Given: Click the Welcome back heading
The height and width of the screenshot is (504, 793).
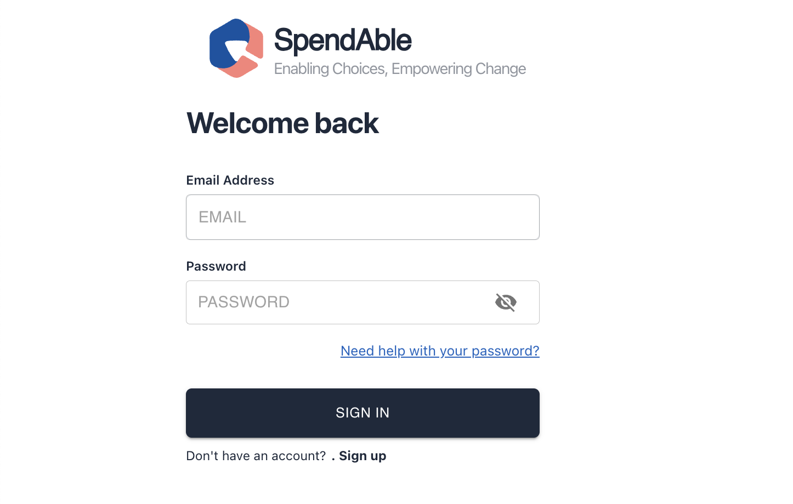Looking at the screenshot, I should [x=282, y=123].
